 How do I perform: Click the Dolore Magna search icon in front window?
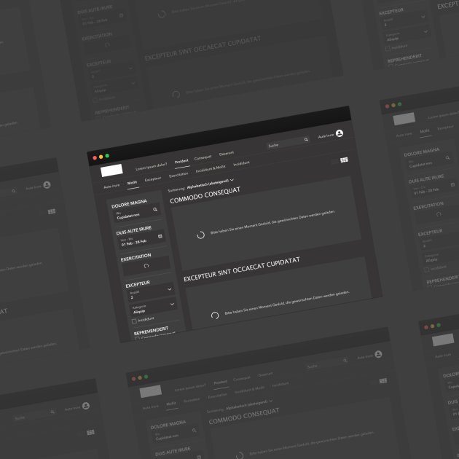(x=155, y=209)
